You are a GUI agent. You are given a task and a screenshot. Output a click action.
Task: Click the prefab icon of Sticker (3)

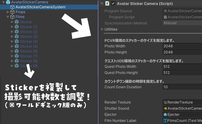pyautogui.click(x=17, y=37)
